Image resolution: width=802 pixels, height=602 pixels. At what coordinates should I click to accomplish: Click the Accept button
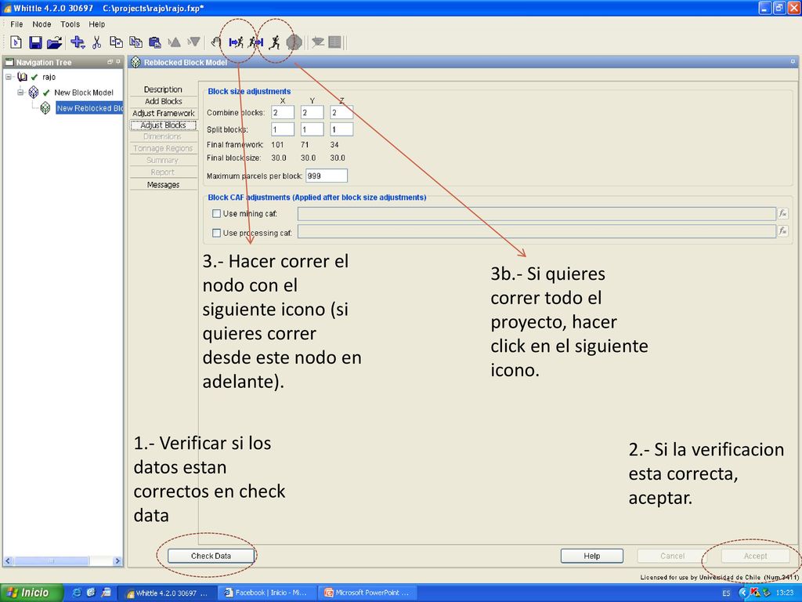pos(755,556)
